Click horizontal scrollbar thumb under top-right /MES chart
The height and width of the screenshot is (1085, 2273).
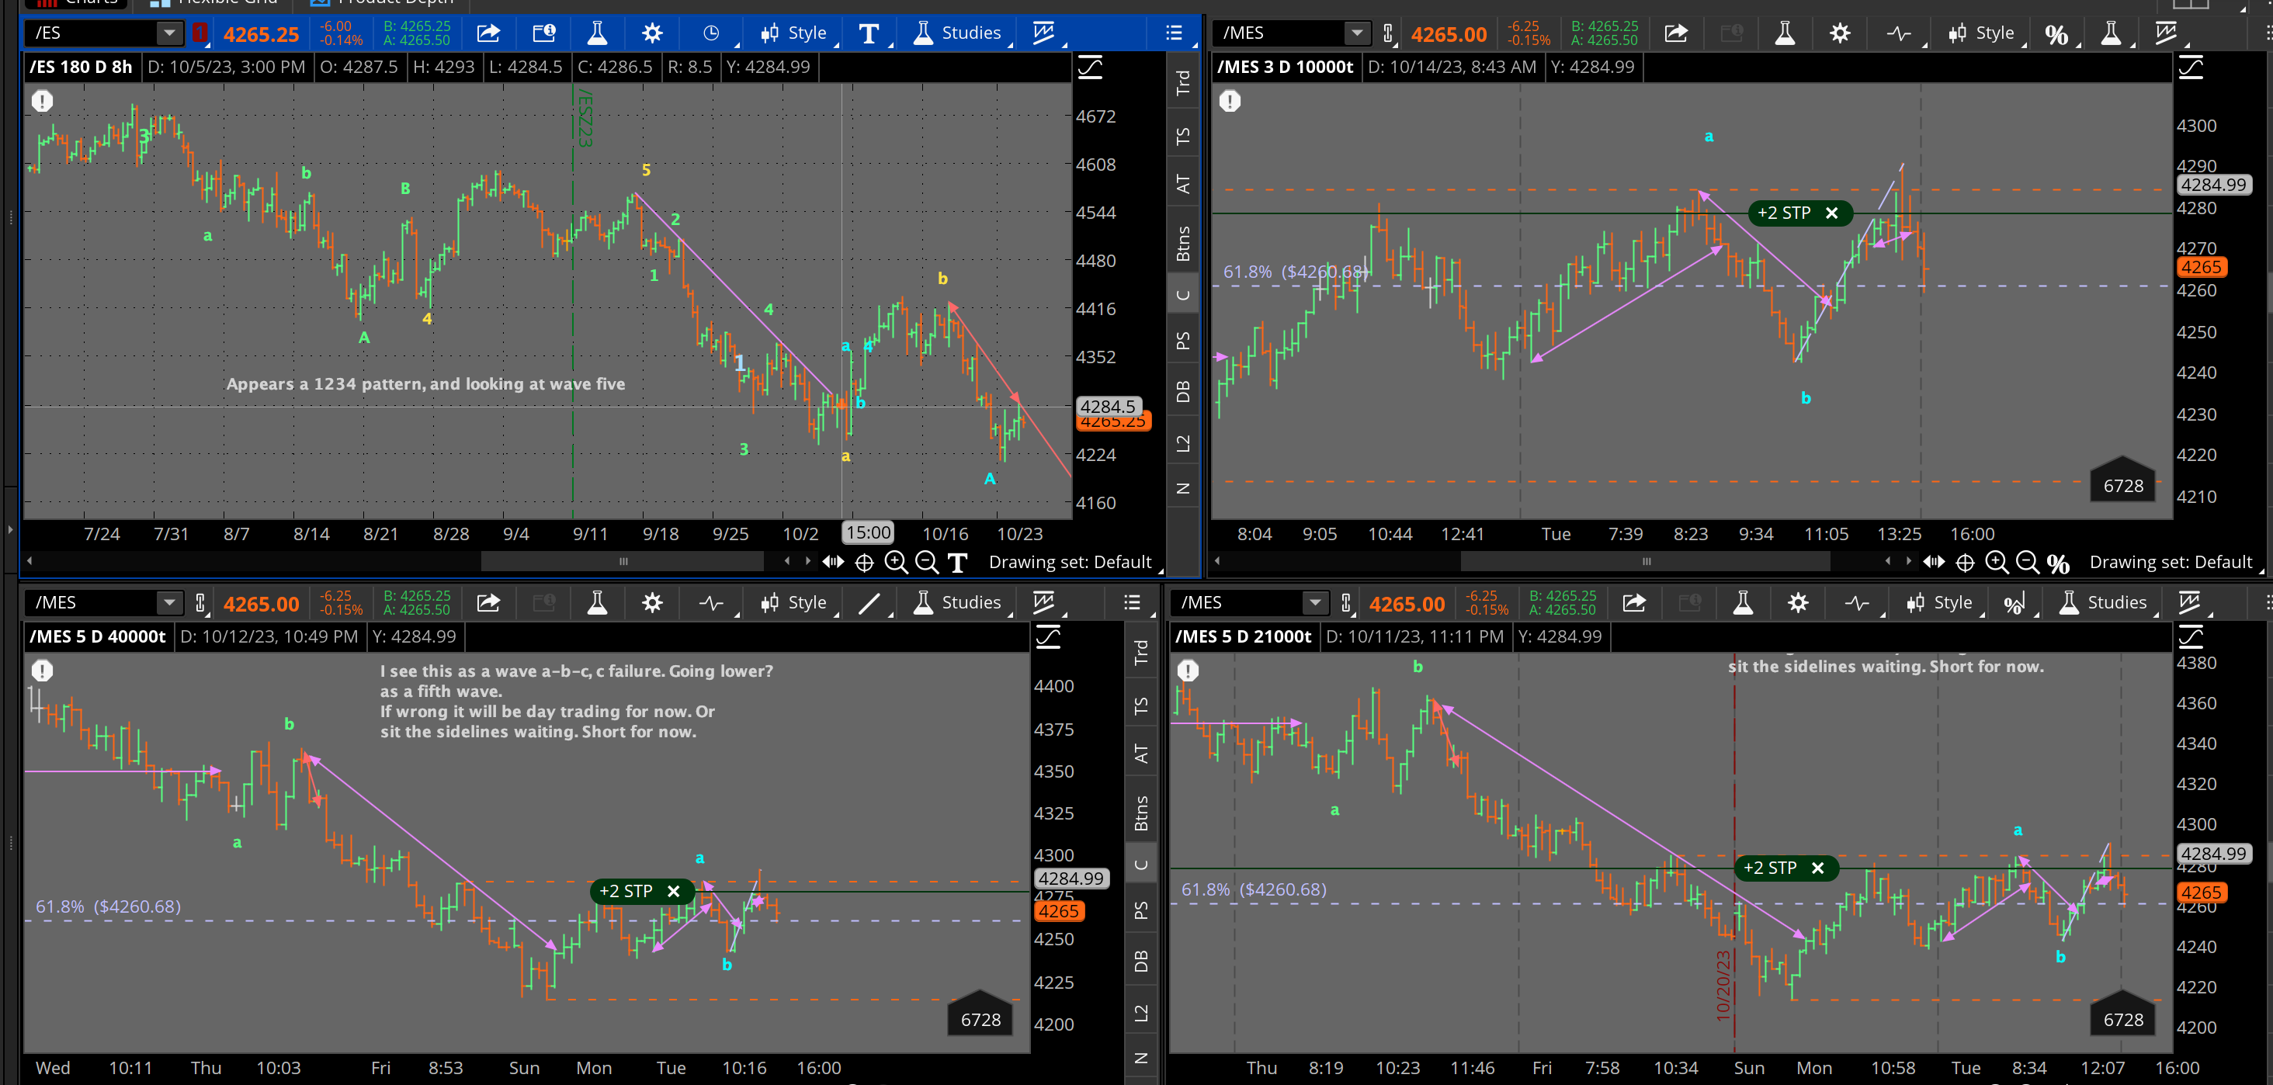pos(1646,562)
